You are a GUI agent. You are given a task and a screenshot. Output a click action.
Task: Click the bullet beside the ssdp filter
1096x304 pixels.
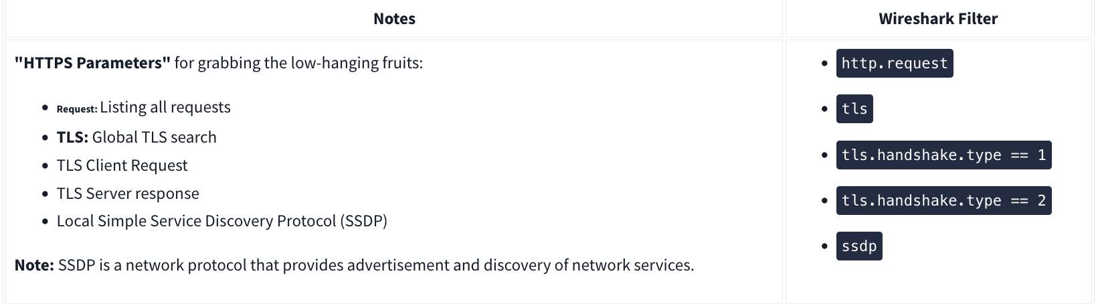tap(824, 246)
